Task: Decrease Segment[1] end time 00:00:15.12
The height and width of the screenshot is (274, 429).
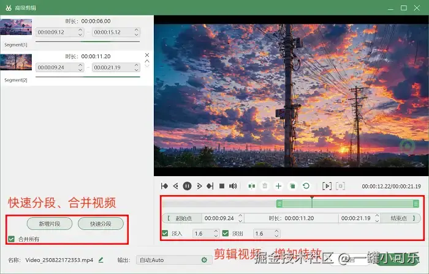Action: pos(137,34)
